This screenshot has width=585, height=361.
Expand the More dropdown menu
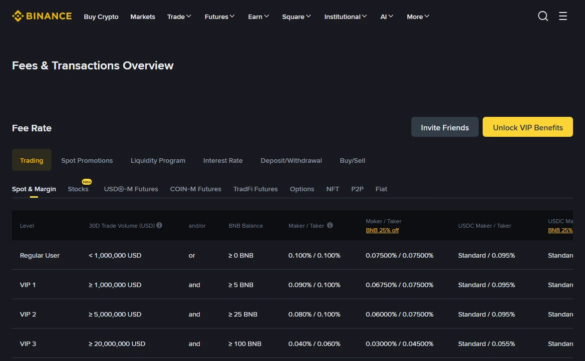(418, 16)
